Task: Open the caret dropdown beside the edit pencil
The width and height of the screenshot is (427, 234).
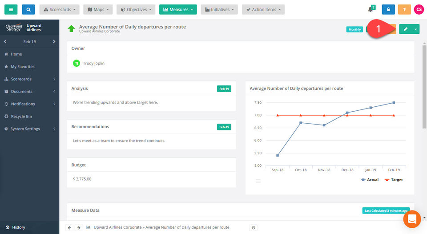Action: 415,29
